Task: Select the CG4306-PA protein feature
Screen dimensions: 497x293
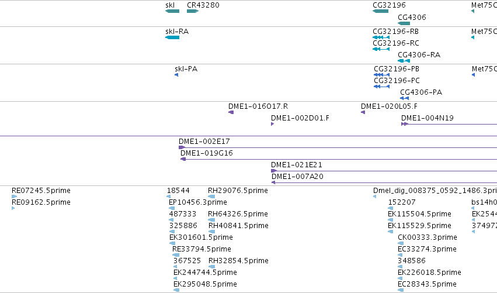Action: click(x=405, y=98)
